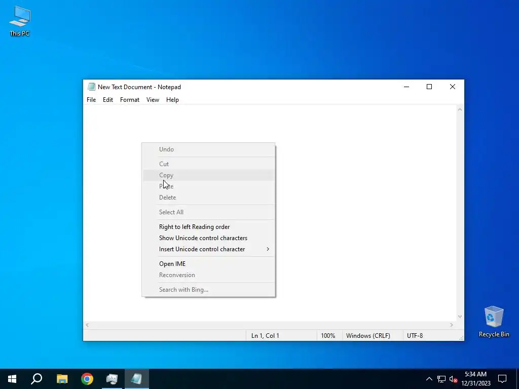Open the Windows Start menu
This screenshot has height=389, width=519.
click(12, 379)
